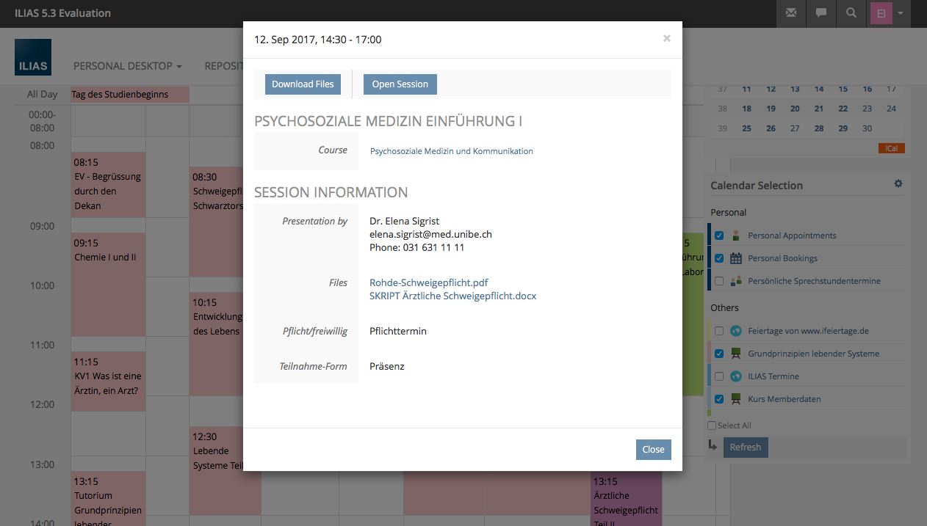Select day 22 in mini calendar
The height and width of the screenshot is (526, 927).
coord(843,109)
